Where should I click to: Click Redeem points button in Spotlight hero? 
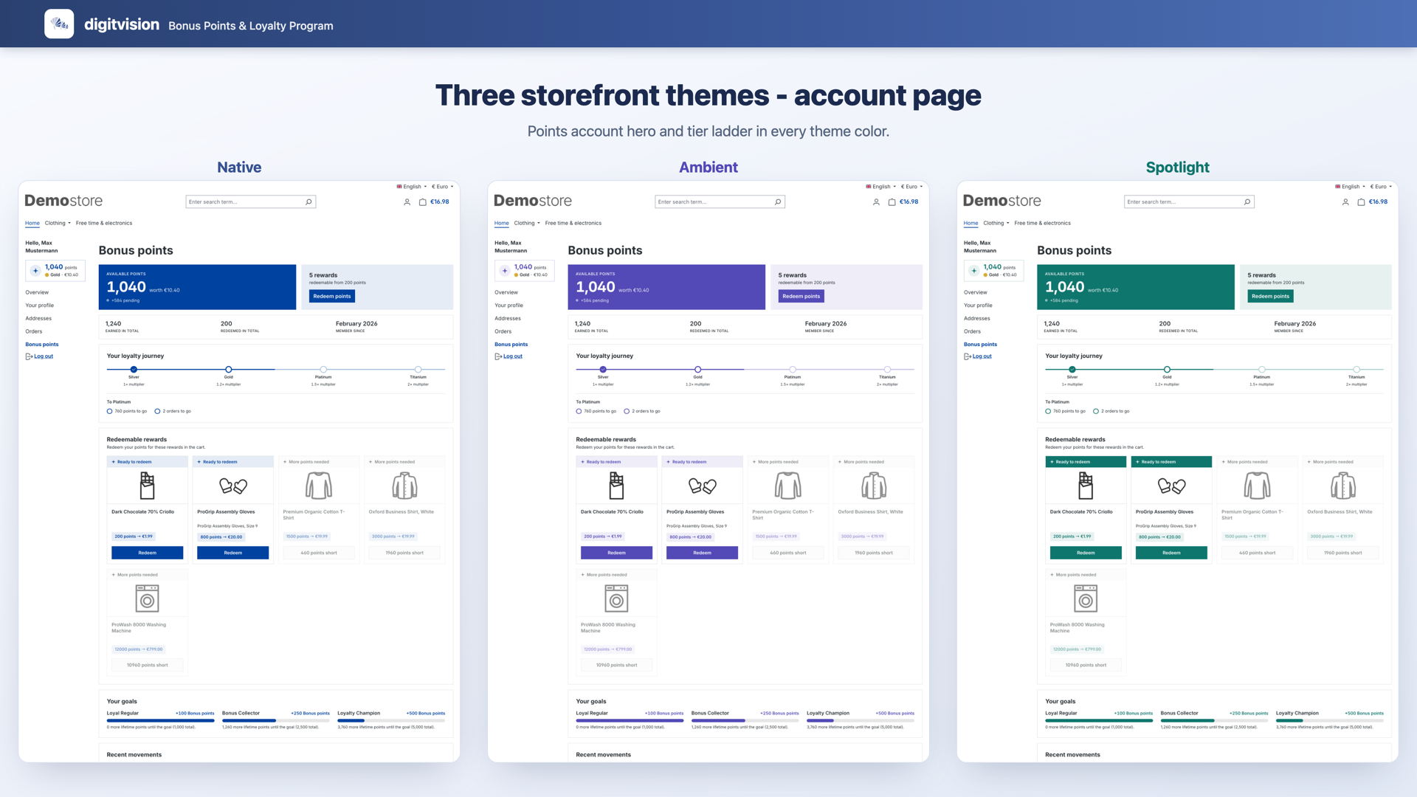point(1270,296)
